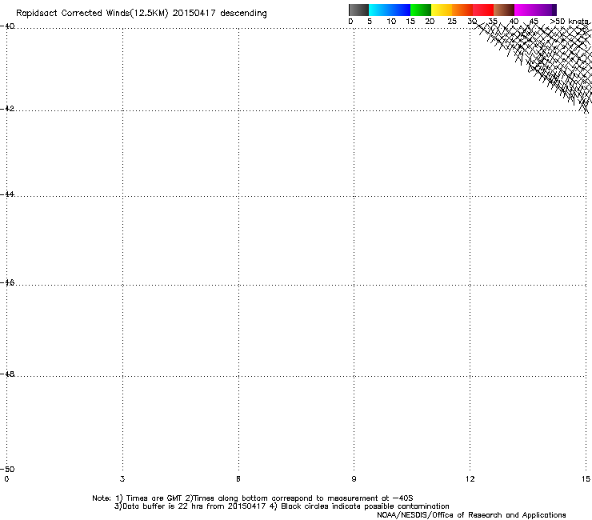Viewport: 592px width, 520px height.
Task: Click the '6' longitude label on bottom axis
Action: 238,479
